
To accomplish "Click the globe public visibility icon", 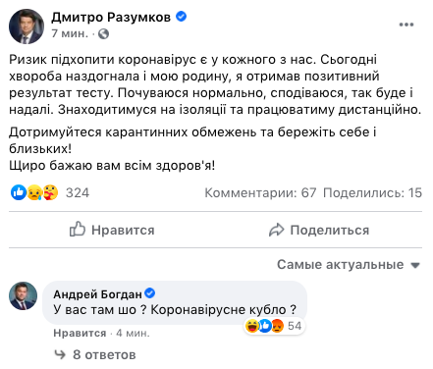I will point(103,33).
